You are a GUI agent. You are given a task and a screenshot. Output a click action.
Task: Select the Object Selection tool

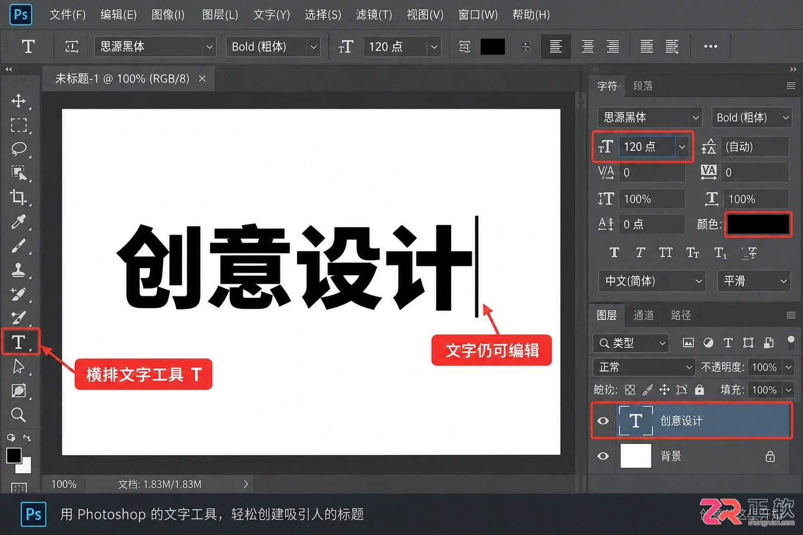(x=18, y=173)
